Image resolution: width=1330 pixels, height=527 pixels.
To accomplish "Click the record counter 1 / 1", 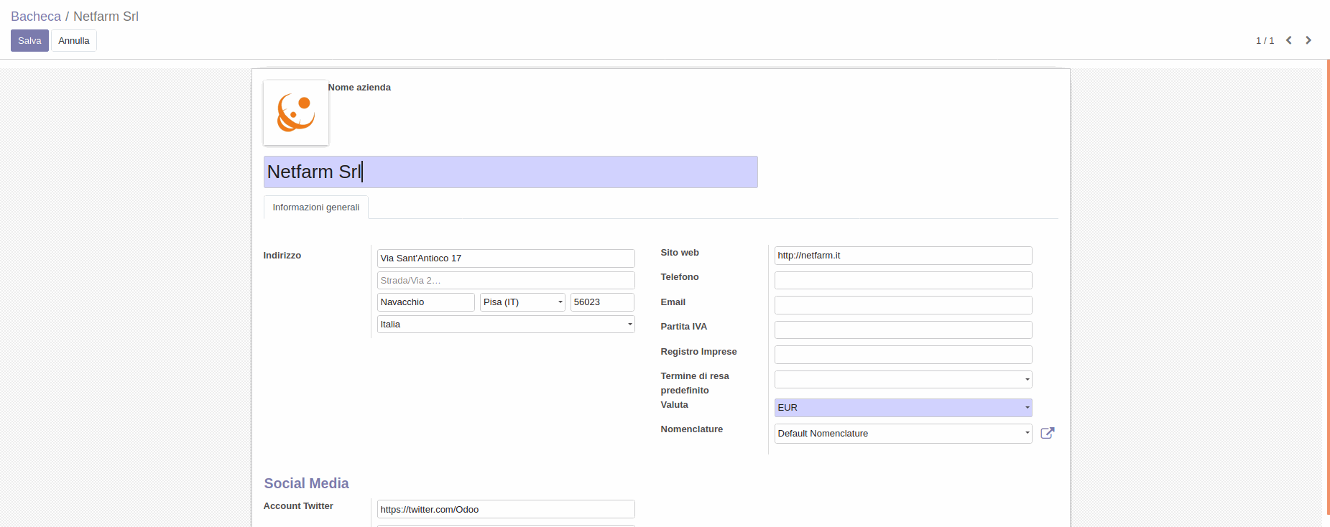I will 1265,41.
